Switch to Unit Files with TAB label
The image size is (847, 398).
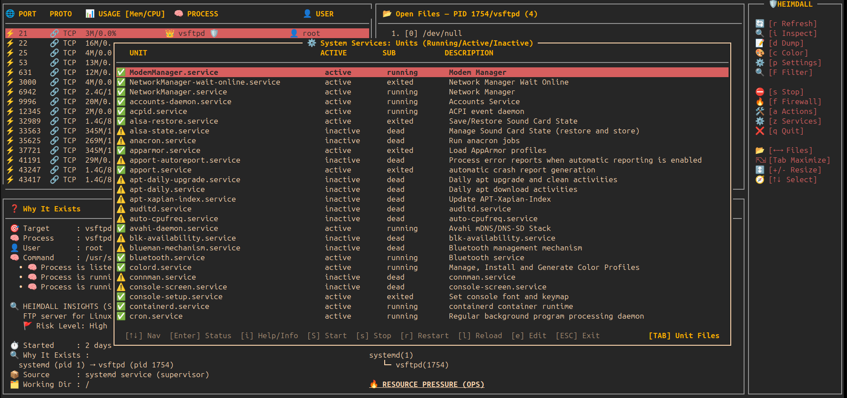coord(684,336)
